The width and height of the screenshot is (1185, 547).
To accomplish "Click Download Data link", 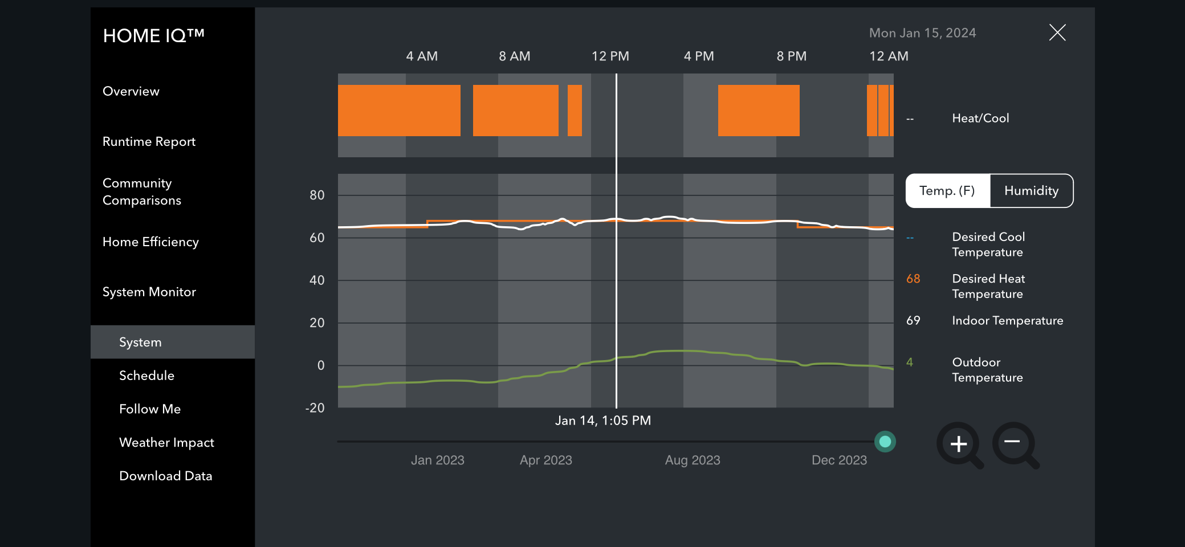I will [165, 476].
